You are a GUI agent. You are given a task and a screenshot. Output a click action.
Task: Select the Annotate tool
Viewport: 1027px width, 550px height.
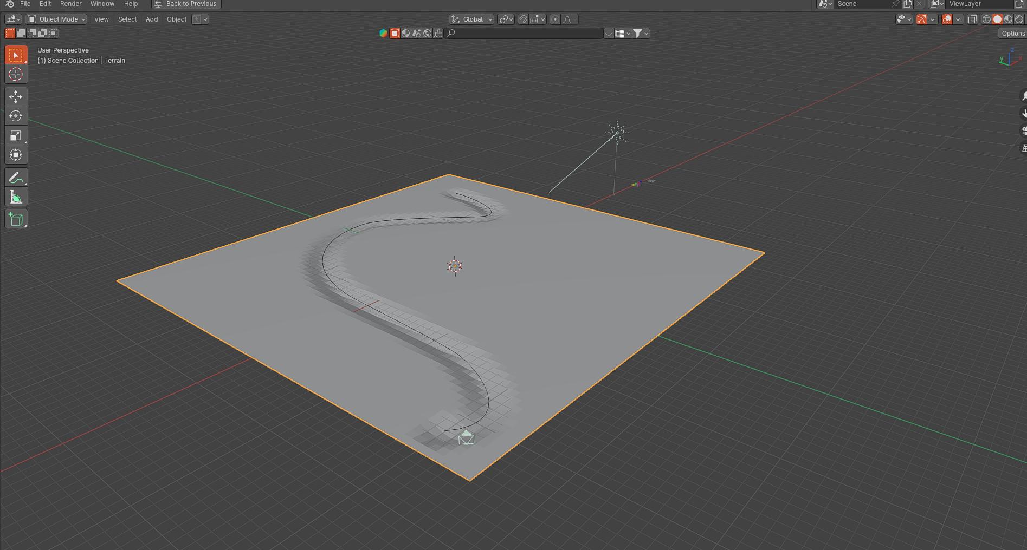(16, 178)
